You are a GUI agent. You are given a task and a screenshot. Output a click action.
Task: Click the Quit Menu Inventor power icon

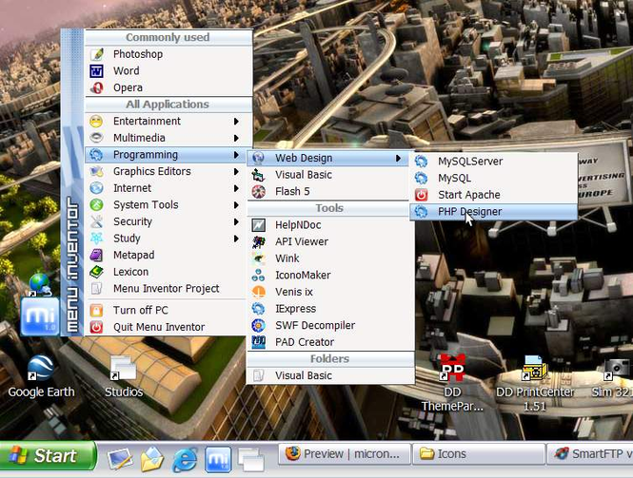(x=96, y=327)
